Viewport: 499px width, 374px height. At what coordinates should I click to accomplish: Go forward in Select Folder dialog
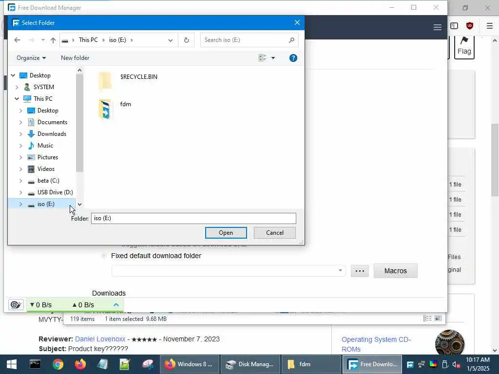(x=31, y=40)
